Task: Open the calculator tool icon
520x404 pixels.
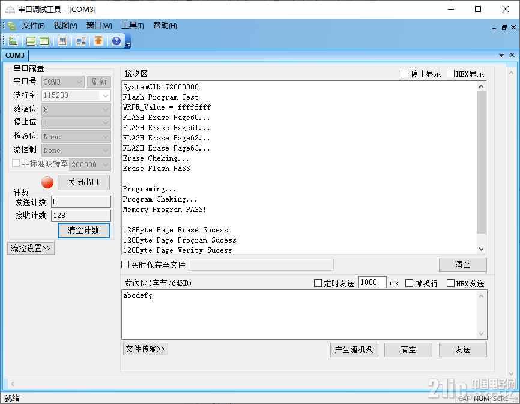Action: click(62, 41)
